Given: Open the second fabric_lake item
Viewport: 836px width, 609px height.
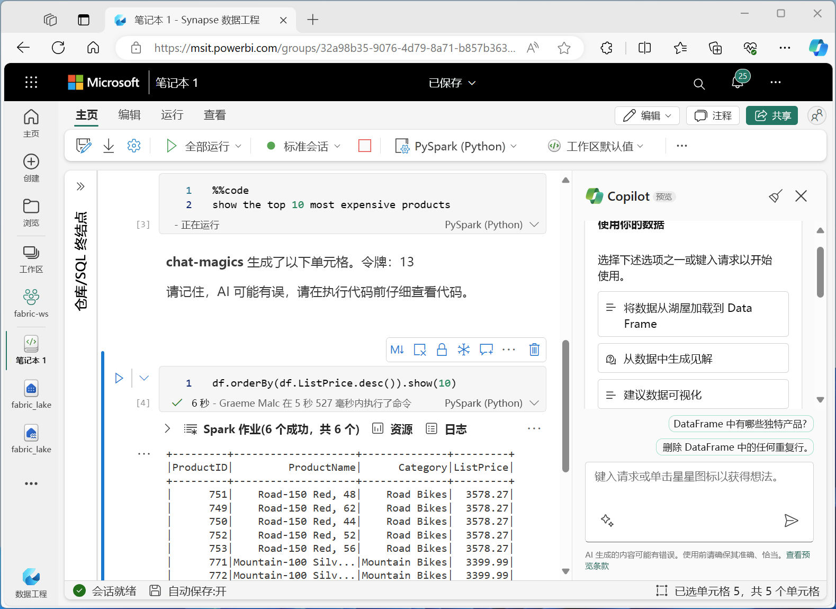Looking at the screenshot, I should [x=31, y=439].
